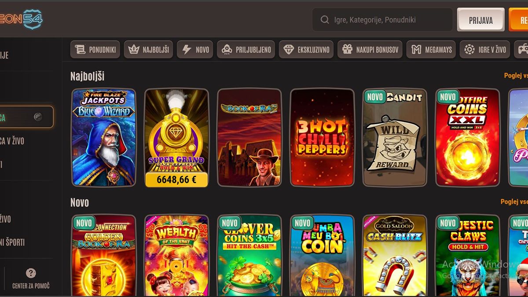Open the Ekskluzivno diamond category
The height and width of the screenshot is (297, 528).
[x=306, y=50]
